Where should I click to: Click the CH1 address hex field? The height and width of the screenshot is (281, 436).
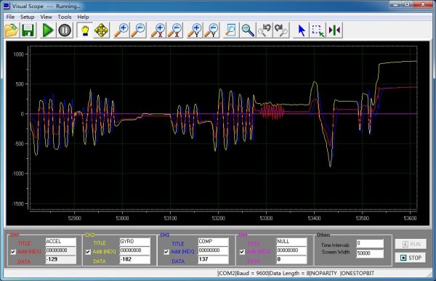point(60,251)
